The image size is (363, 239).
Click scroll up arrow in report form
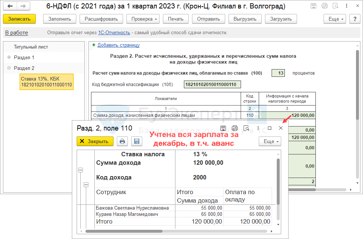tap(357, 46)
